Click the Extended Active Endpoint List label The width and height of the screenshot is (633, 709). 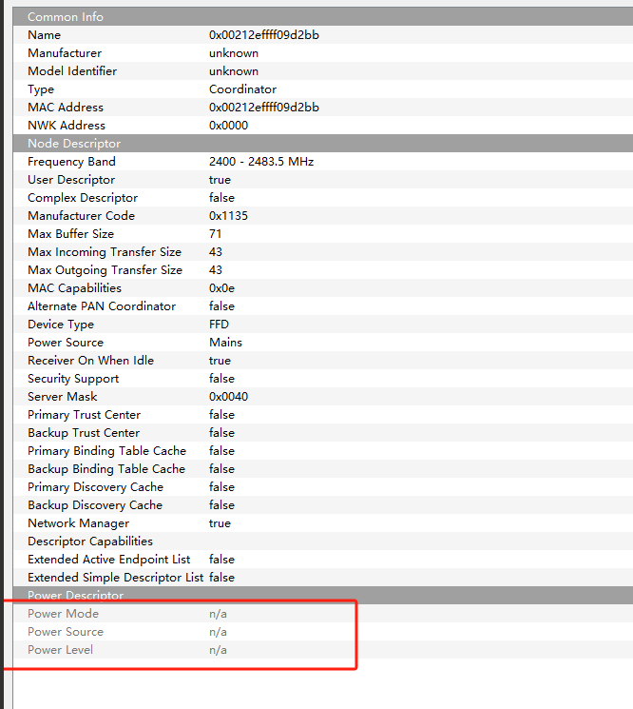point(108,560)
